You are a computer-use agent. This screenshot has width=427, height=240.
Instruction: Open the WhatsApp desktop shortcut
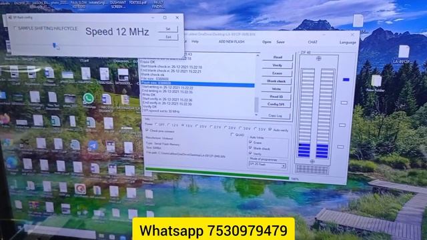coord(88,99)
